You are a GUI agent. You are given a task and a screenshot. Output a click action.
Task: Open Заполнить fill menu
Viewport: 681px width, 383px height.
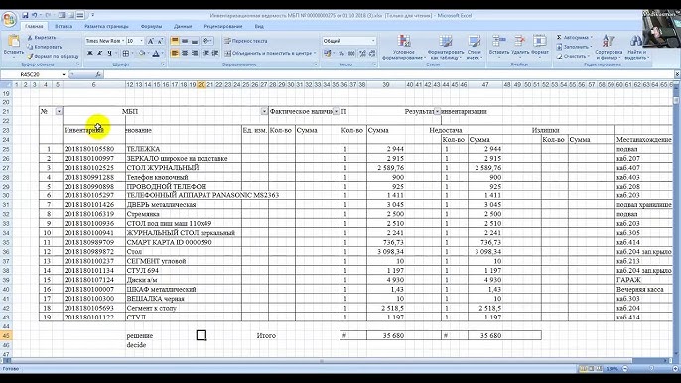(574, 47)
